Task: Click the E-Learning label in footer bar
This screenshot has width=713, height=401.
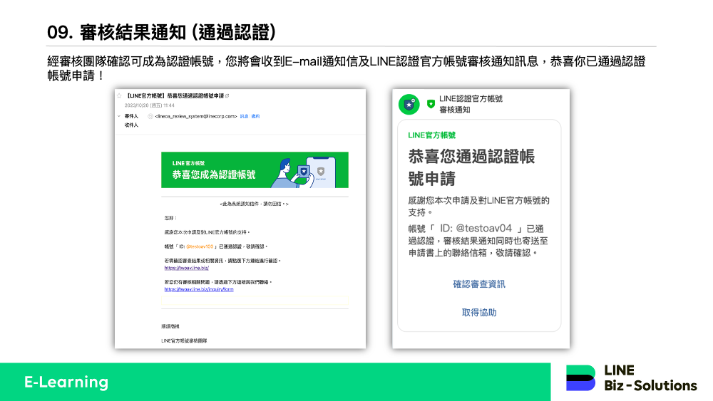Action: [x=66, y=382]
